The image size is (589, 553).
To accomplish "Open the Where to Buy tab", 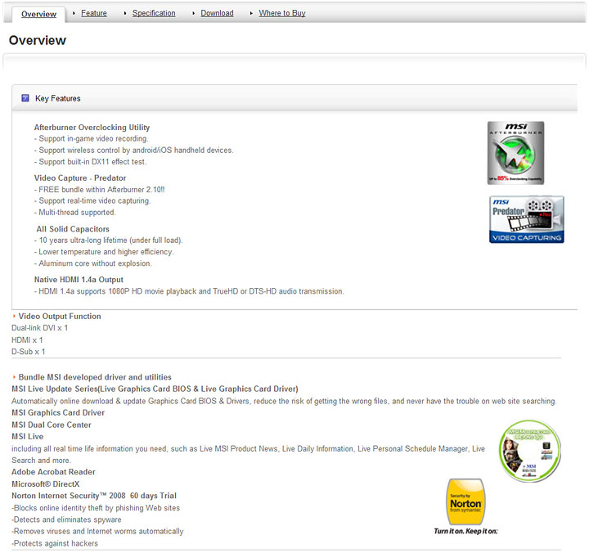I will 282,13.
